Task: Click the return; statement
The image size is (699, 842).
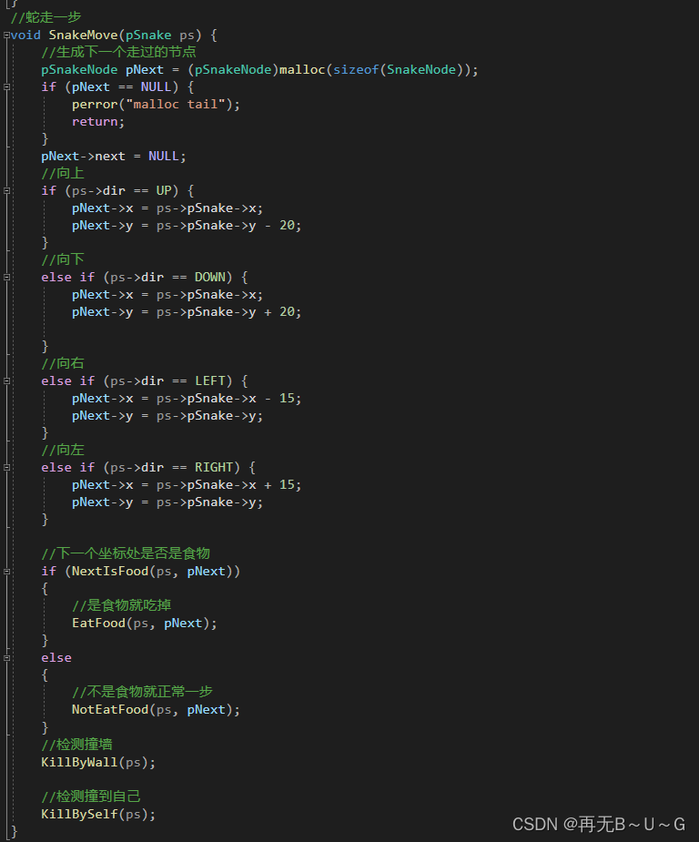Action: click(x=98, y=122)
